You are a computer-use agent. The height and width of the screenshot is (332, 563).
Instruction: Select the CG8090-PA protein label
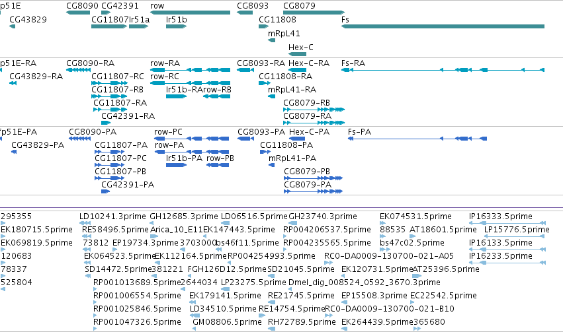tap(93, 132)
